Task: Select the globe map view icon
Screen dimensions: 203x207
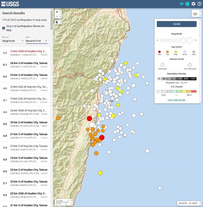Action: click(188, 4)
